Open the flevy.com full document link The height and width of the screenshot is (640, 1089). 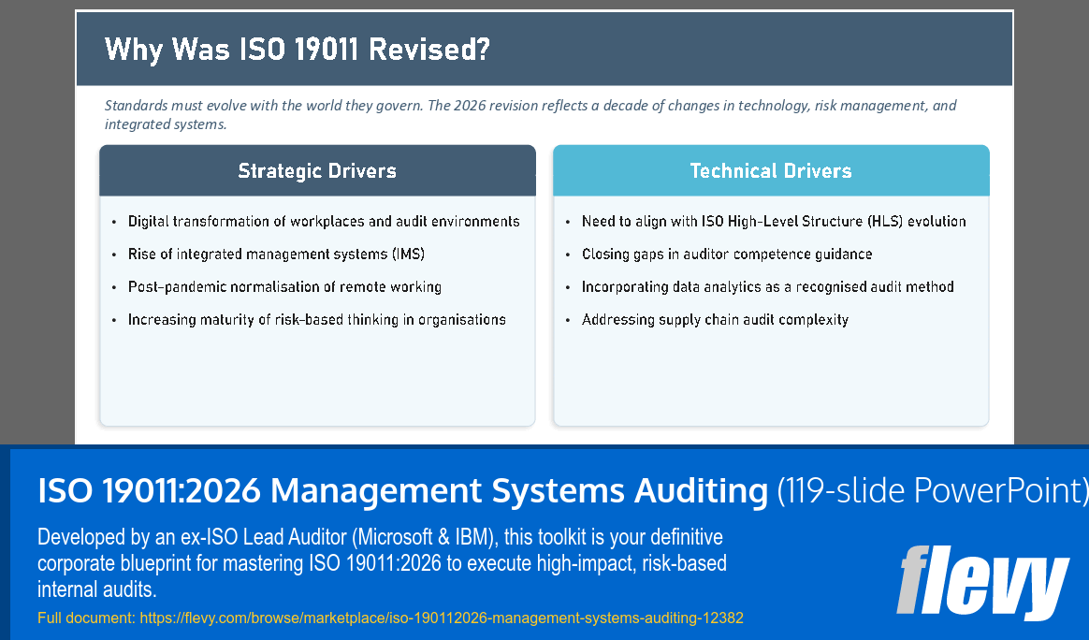point(441,618)
